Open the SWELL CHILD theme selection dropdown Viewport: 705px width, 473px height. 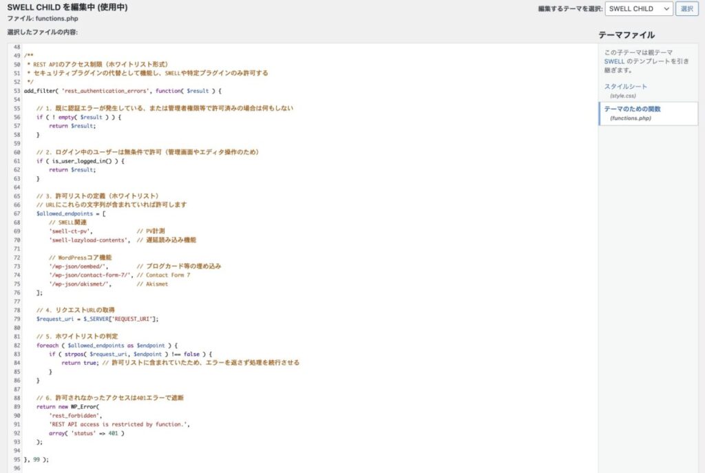tap(639, 8)
